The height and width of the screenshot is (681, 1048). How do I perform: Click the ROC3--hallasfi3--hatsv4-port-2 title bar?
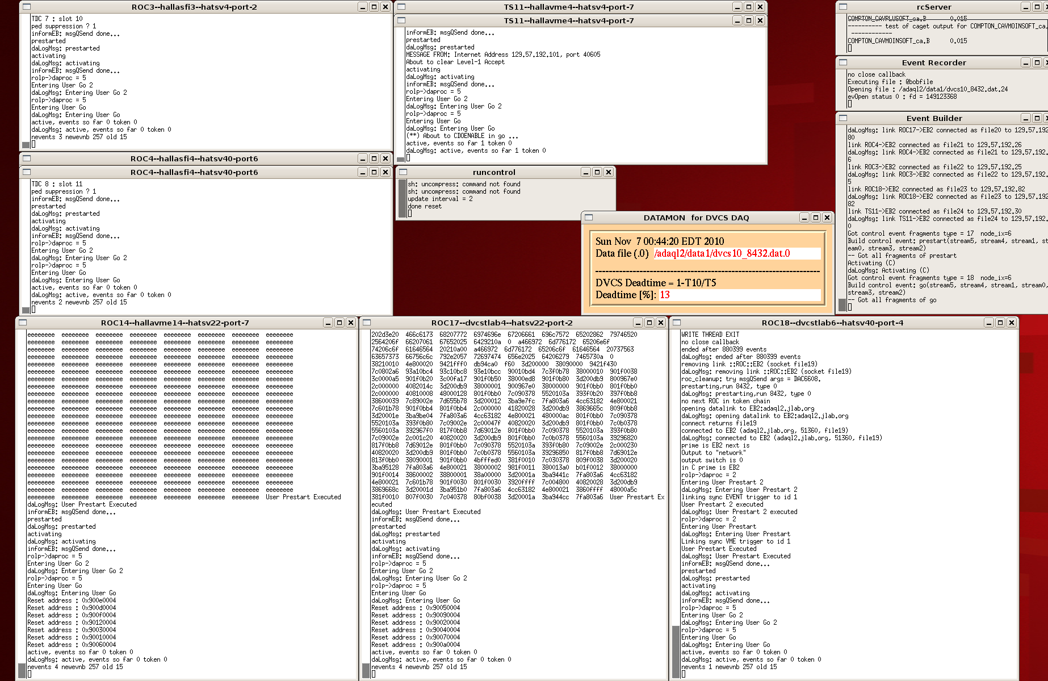194,7
